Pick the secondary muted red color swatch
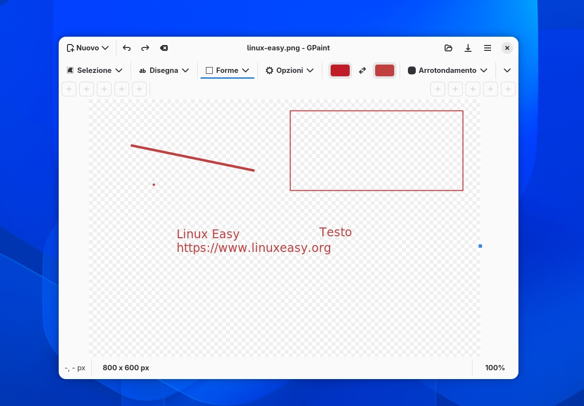The width and height of the screenshot is (584, 406). 384,70
